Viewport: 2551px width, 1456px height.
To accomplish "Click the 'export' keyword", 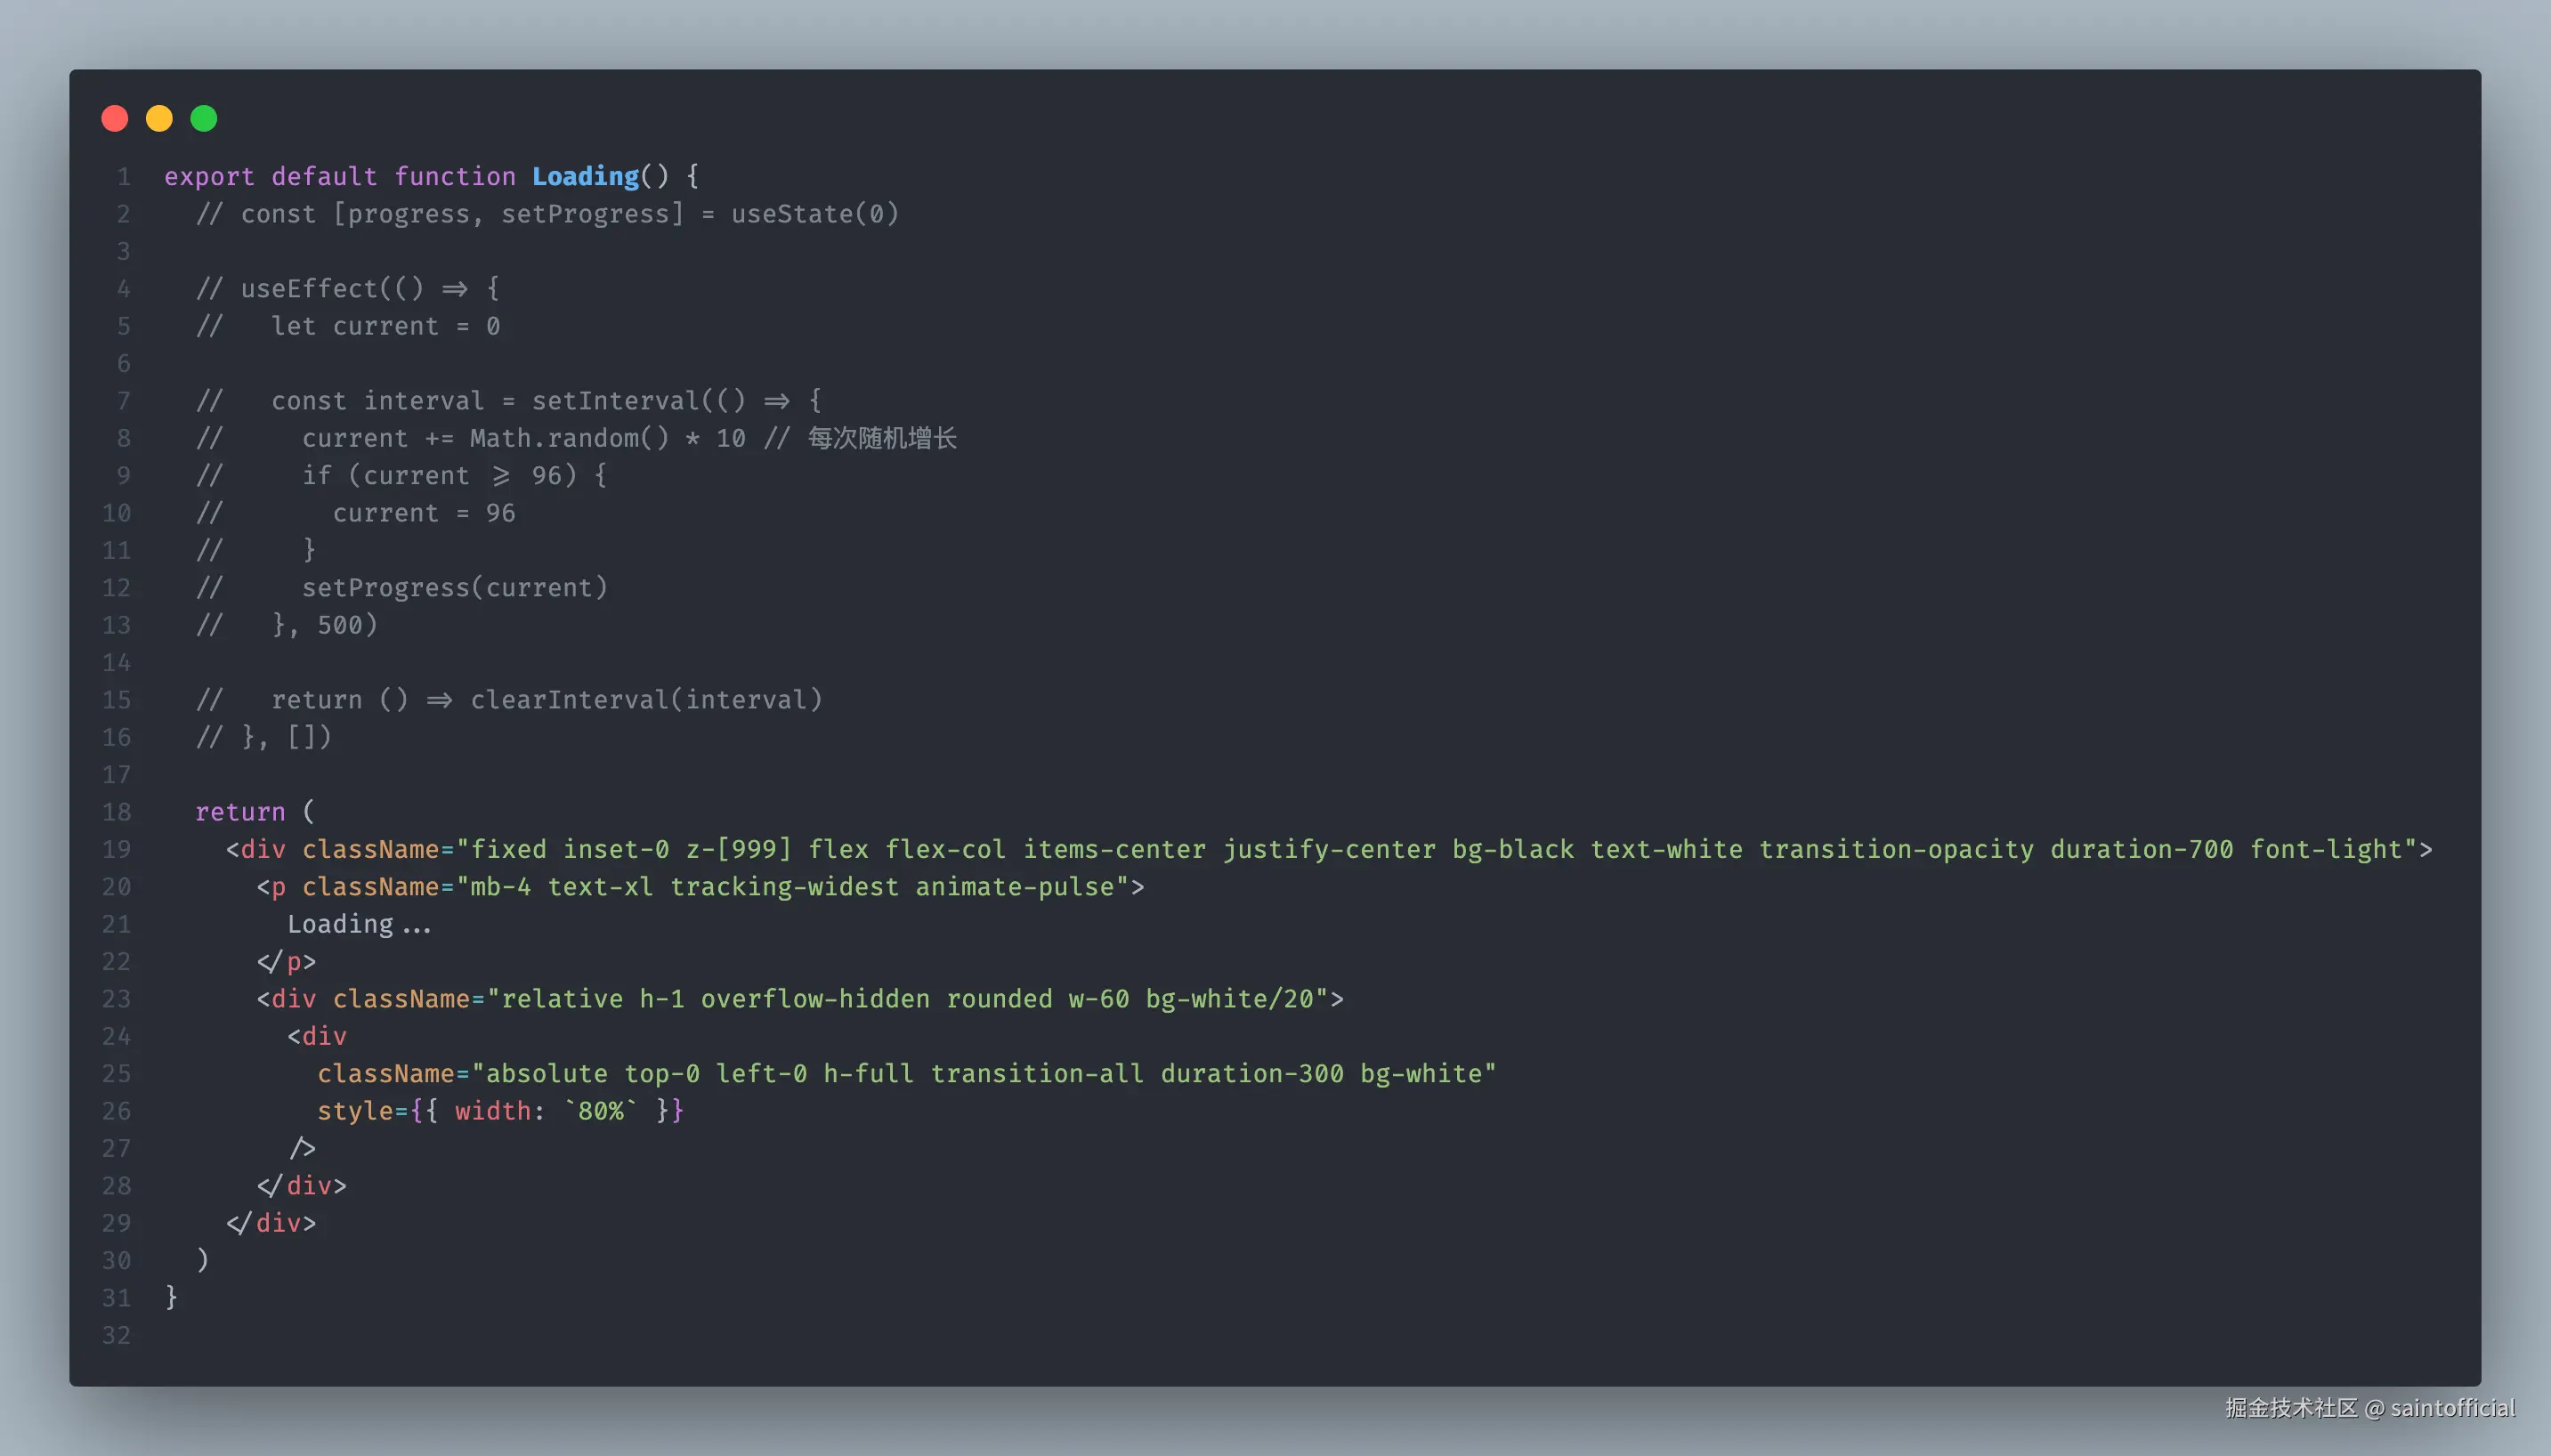I will (x=209, y=177).
